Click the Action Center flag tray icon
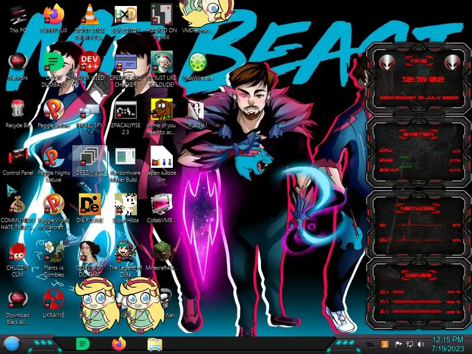The image size is (472, 354). [399, 344]
